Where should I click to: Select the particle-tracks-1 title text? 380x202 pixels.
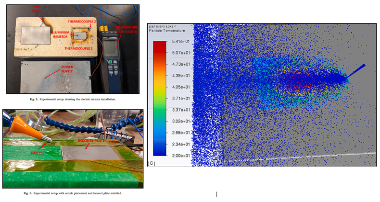163,26
